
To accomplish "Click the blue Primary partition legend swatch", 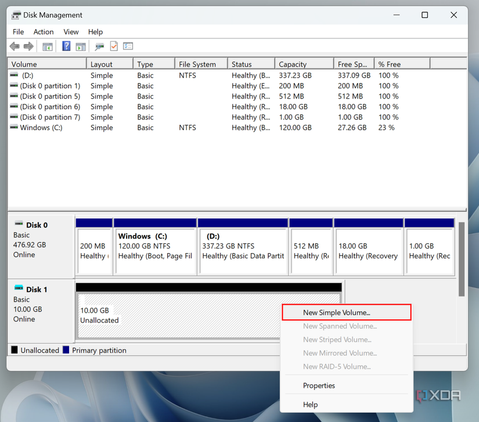I will click(66, 349).
